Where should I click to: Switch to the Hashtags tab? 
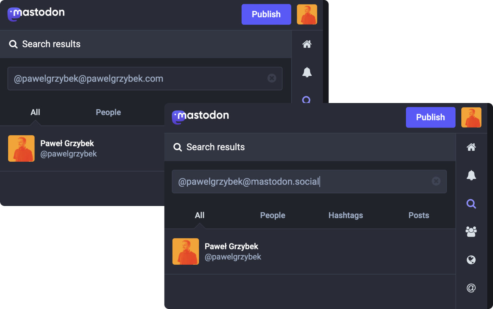tap(345, 215)
